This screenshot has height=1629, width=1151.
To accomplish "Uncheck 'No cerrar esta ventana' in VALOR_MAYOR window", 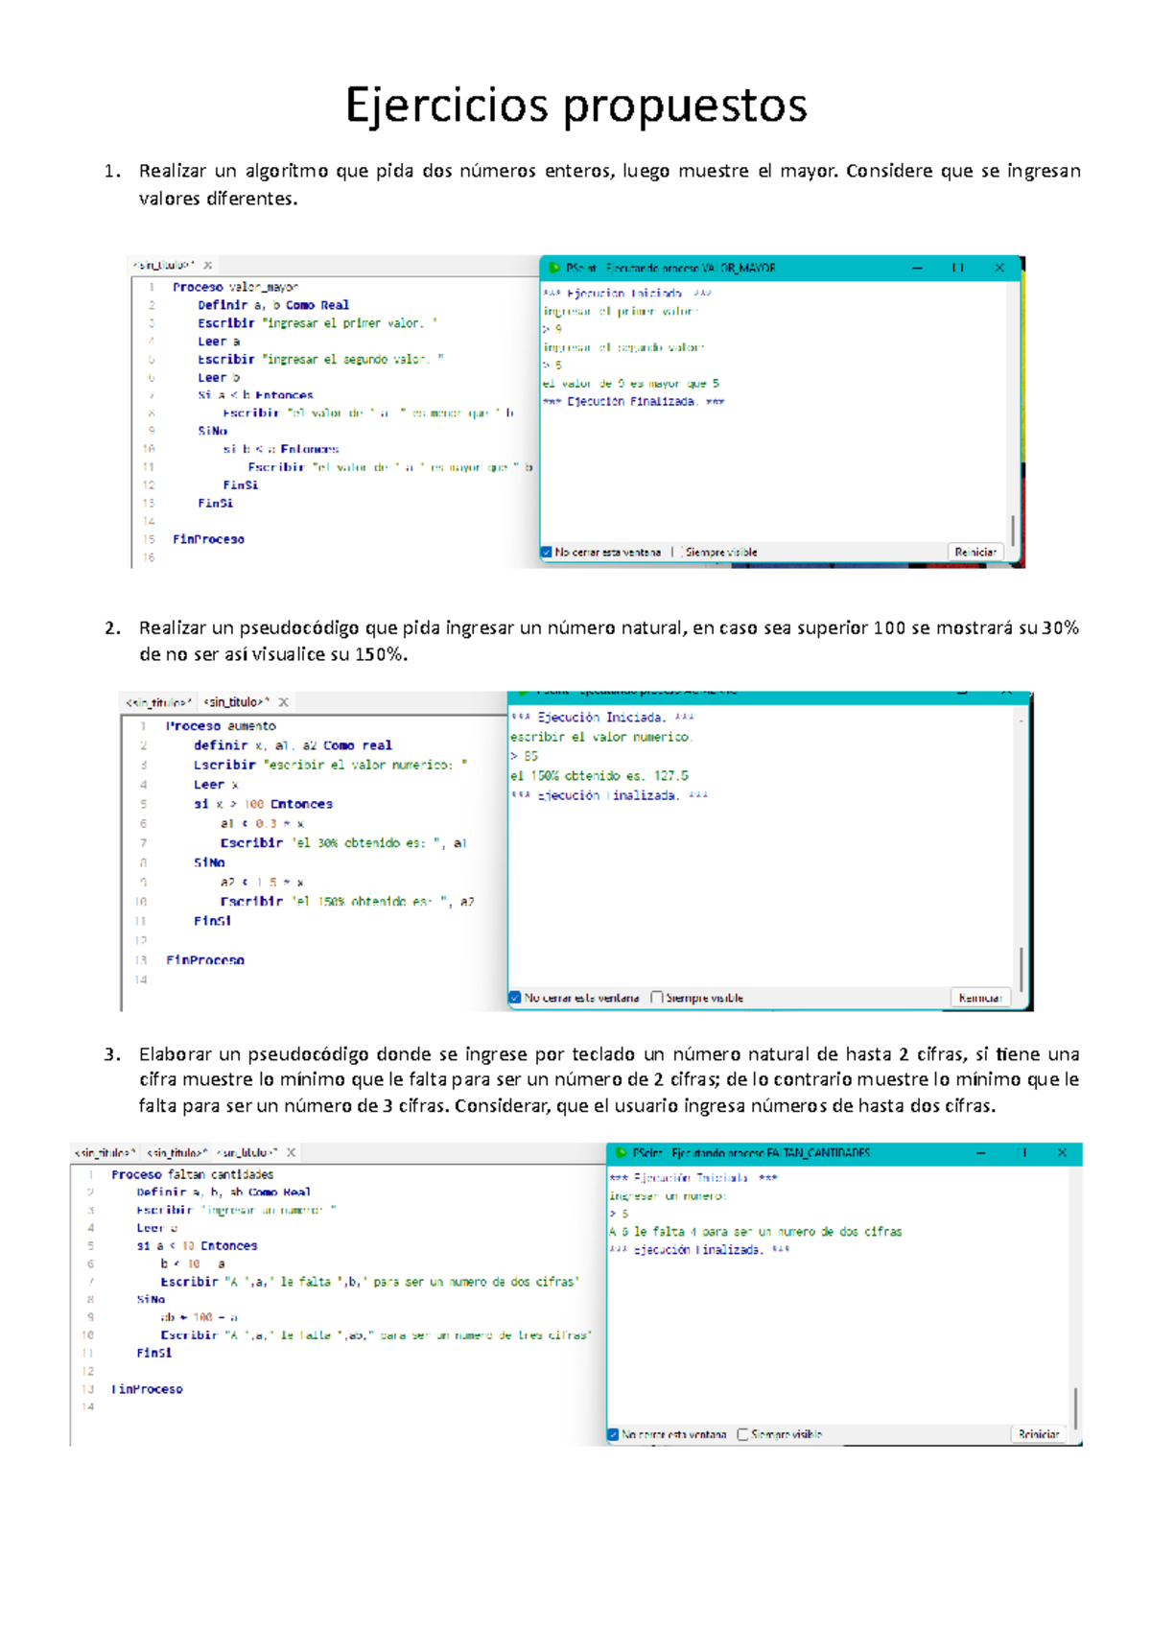I will [547, 553].
